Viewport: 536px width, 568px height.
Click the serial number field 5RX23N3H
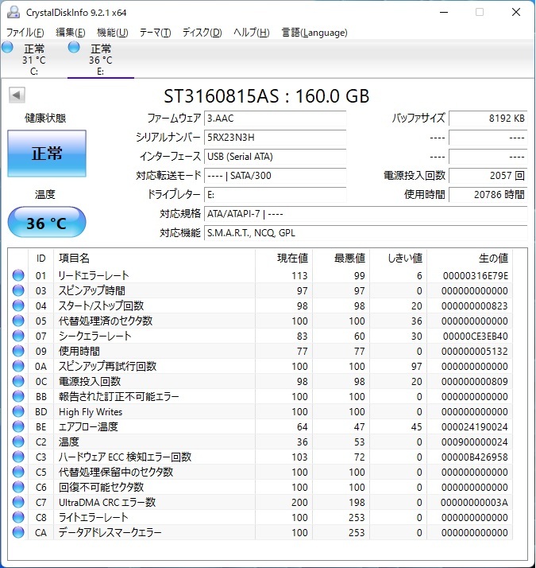pos(275,137)
